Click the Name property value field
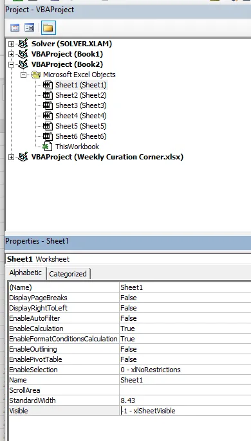251x441 pixels. click(x=185, y=380)
